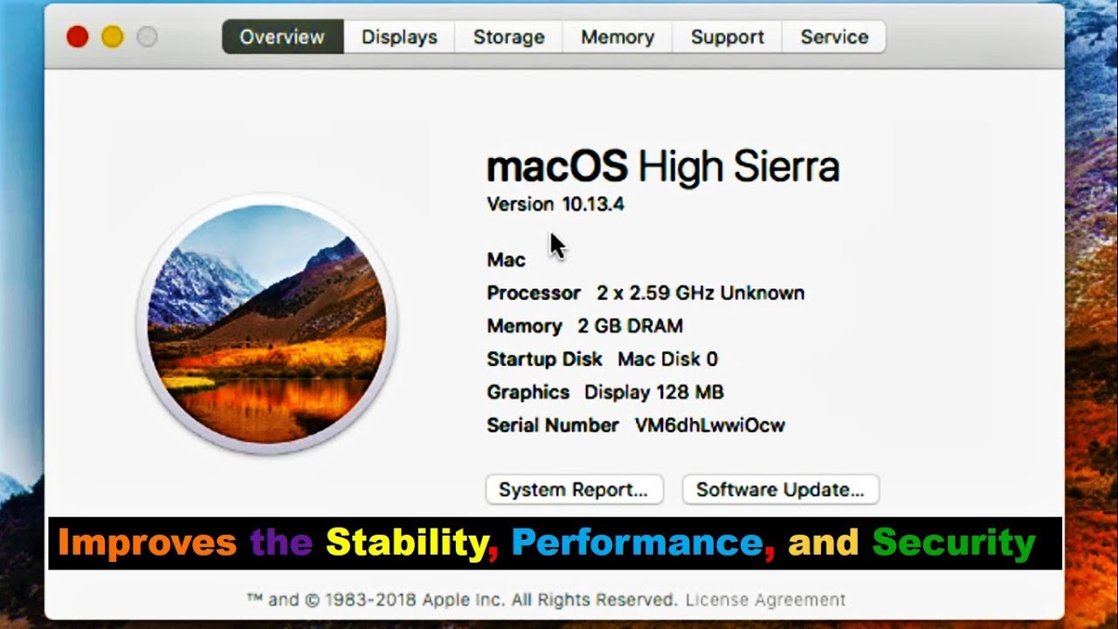Open the Displays tab
This screenshot has width=1118, height=629.
point(399,38)
